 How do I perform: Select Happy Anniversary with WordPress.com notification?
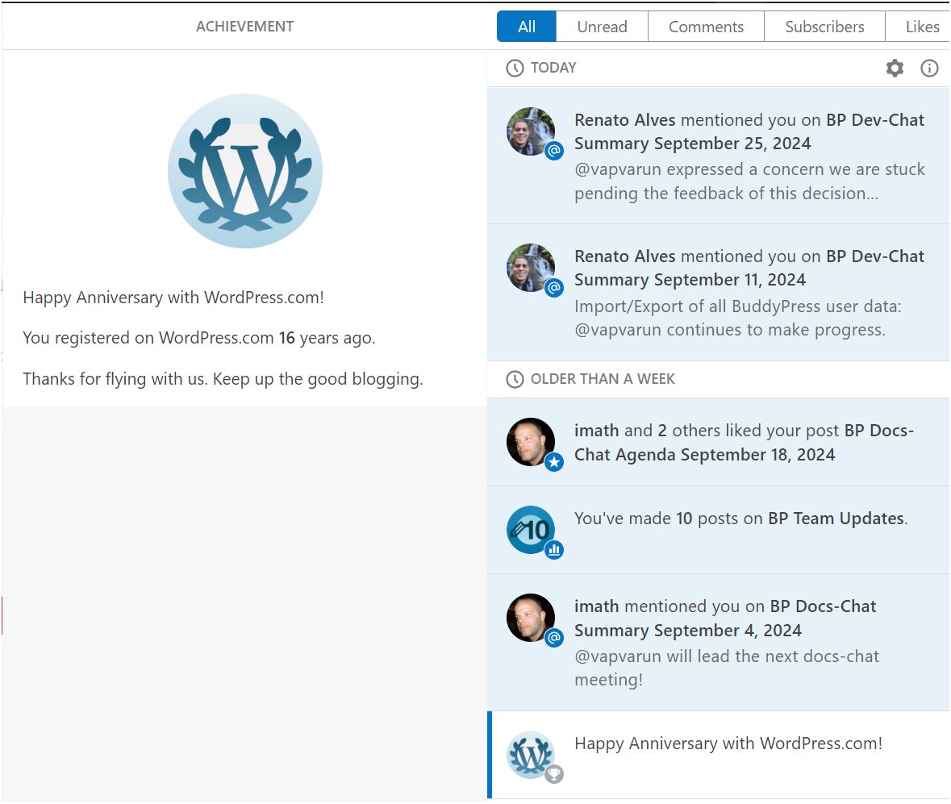[718, 755]
